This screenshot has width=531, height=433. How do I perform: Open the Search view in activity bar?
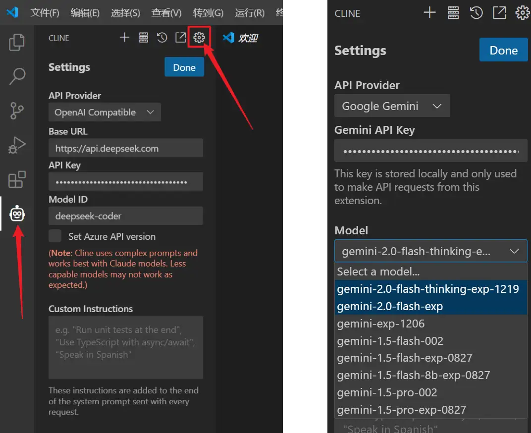[17, 77]
